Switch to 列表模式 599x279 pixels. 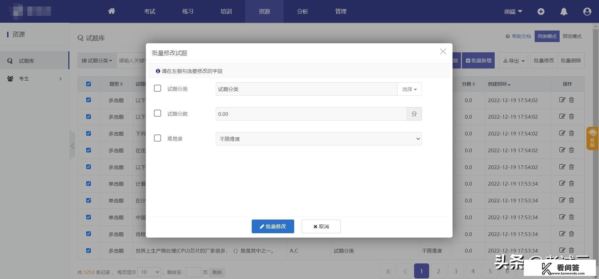547,36
